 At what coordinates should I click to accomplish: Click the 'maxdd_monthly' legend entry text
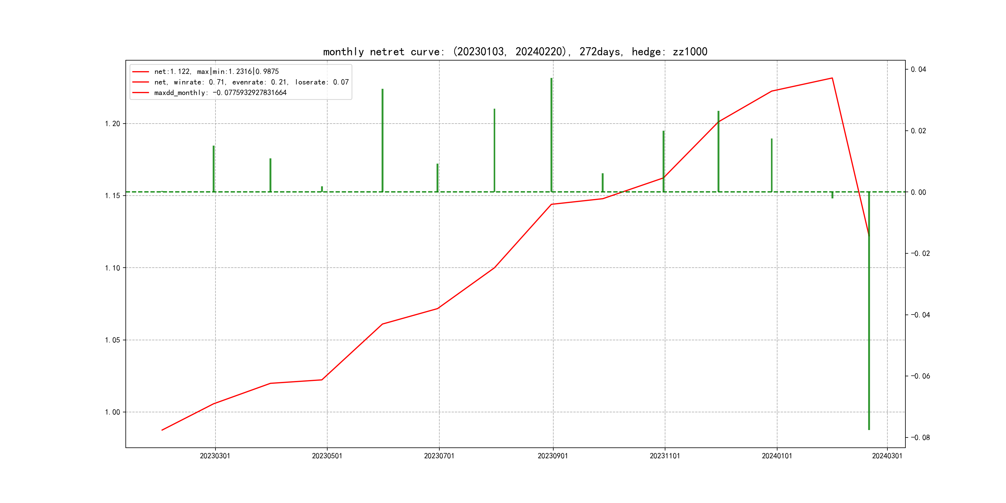tap(220, 93)
